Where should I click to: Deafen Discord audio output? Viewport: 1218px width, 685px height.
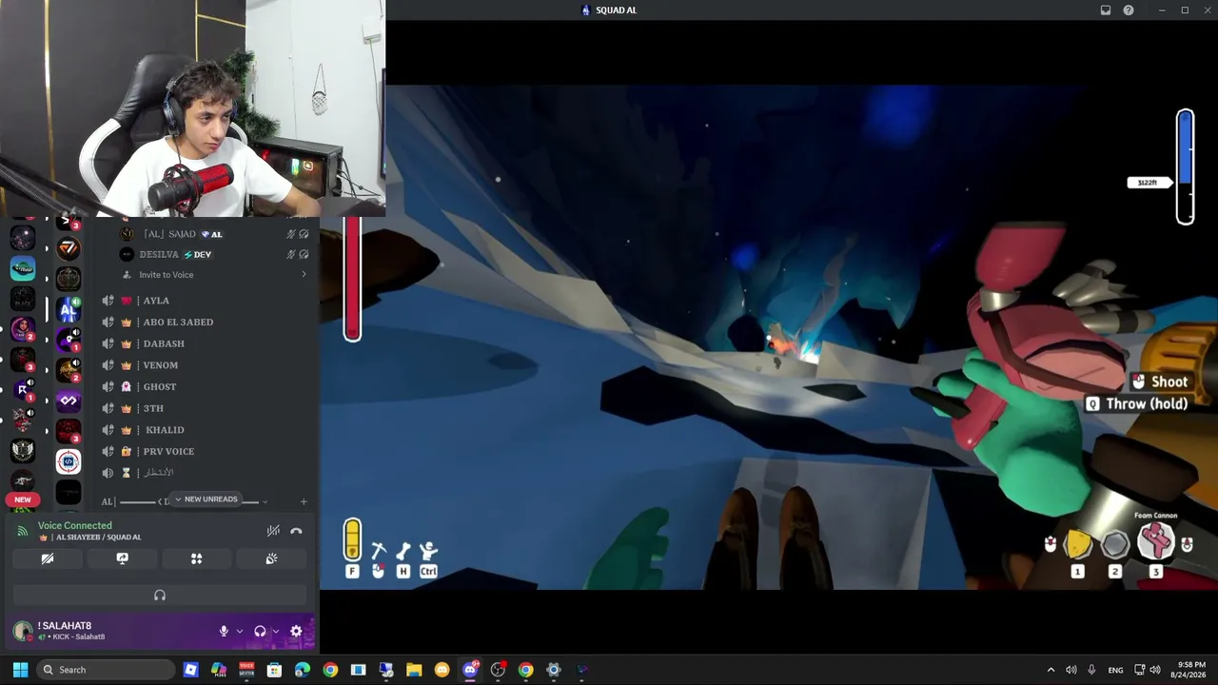260,631
